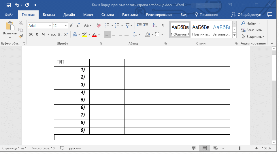Toggle underline (Ч) formatting

point(44,34)
